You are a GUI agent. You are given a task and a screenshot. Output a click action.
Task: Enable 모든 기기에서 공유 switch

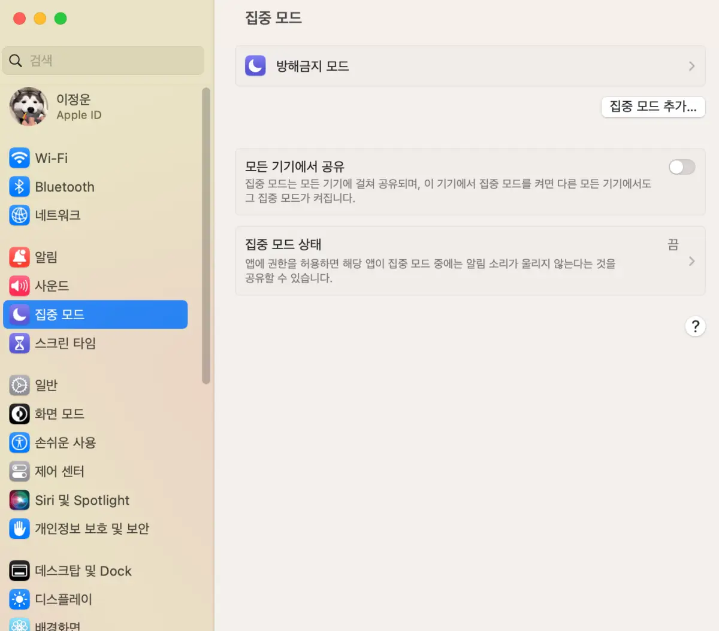coord(681,167)
